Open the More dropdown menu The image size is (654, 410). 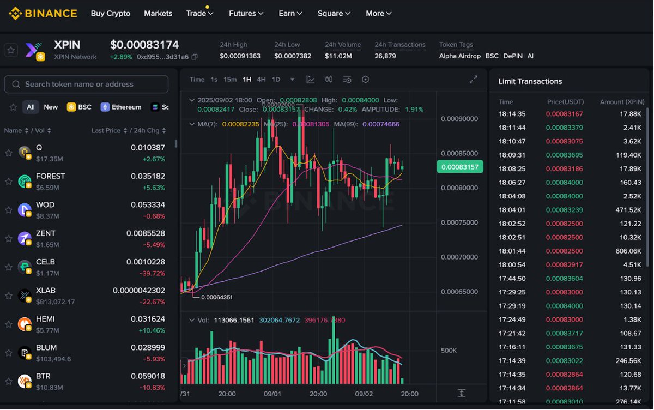tap(379, 13)
